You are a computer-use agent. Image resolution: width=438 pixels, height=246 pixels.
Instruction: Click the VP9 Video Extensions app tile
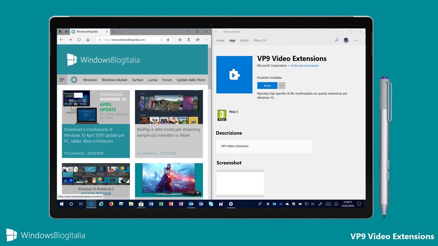(x=234, y=74)
